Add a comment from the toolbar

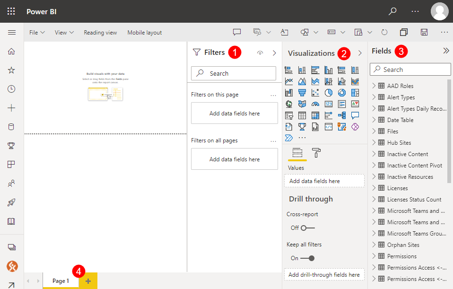point(237,32)
